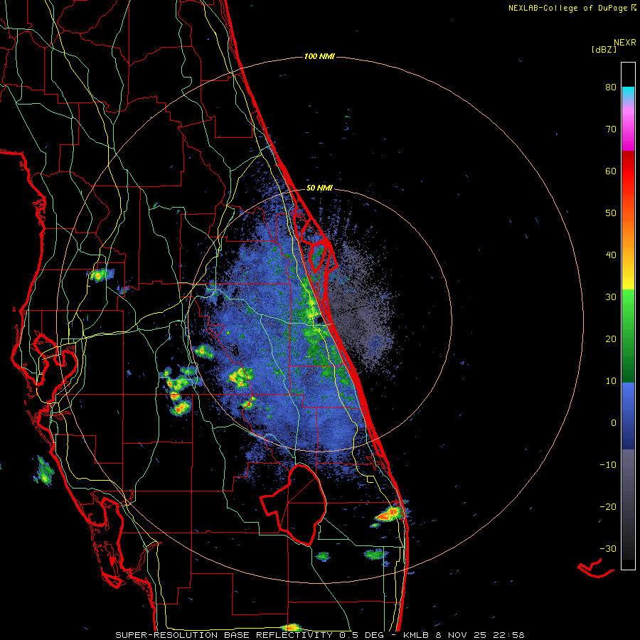Click the isolated northwest storm cell
This screenshot has height=640, width=640.
pyautogui.click(x=99, y=274)
